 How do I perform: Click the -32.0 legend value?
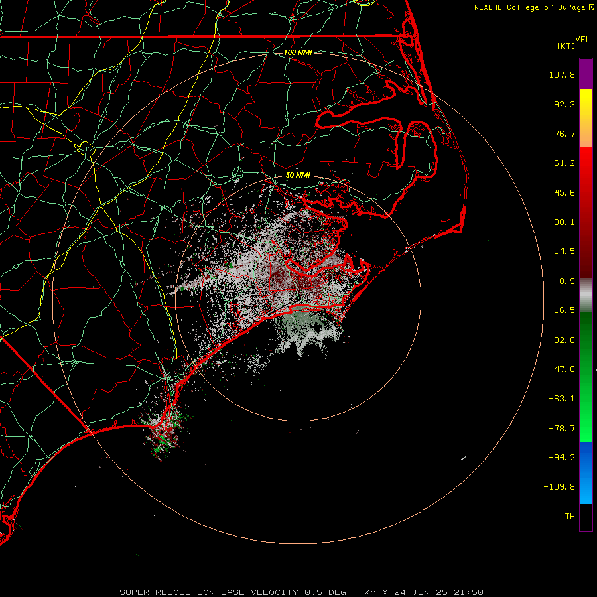(562, 340)
